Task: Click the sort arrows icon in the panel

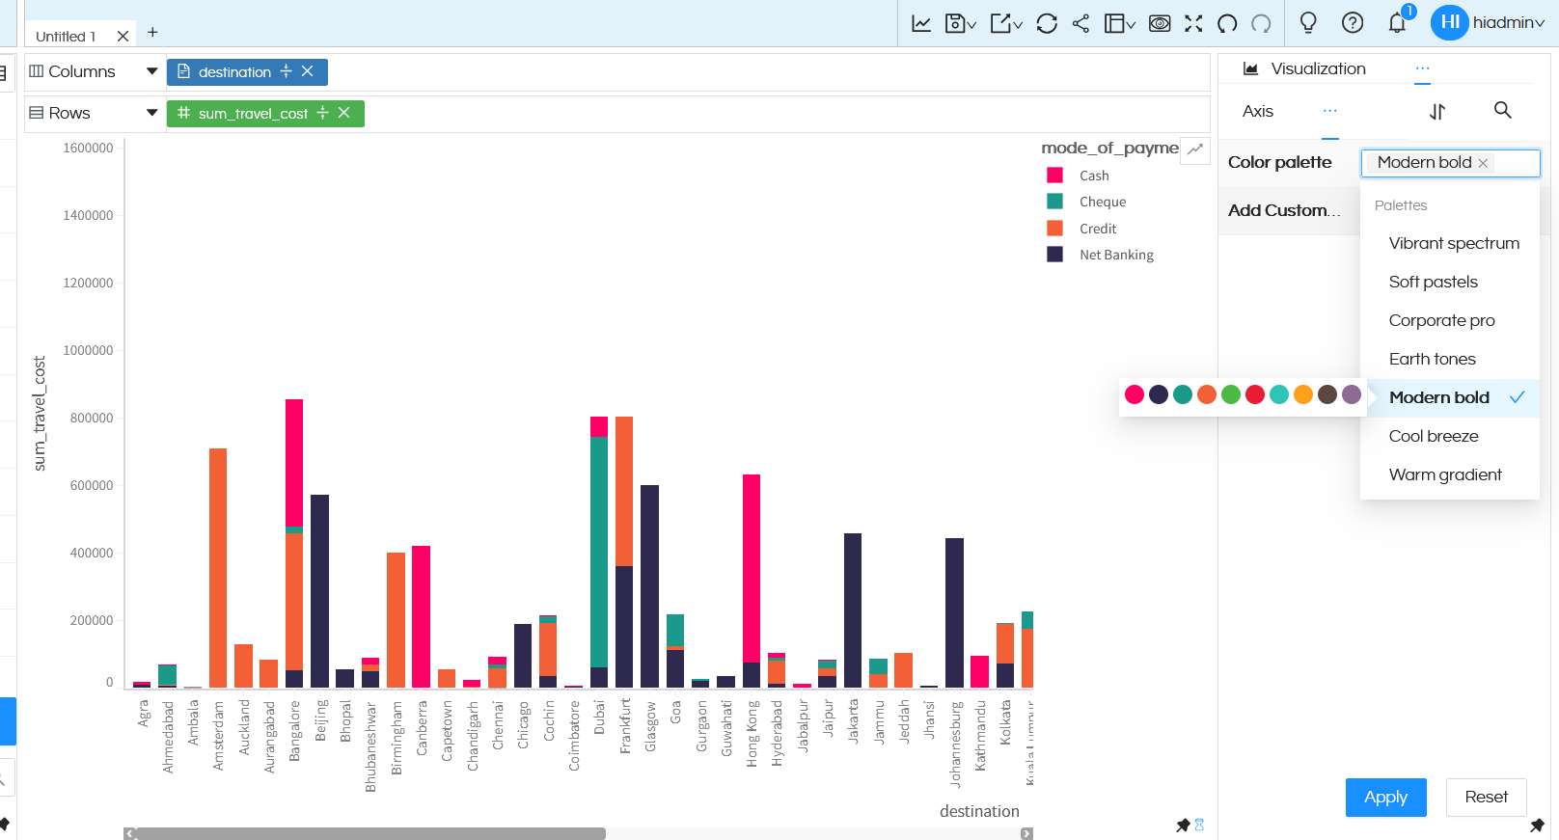Action: (1437, 112)
